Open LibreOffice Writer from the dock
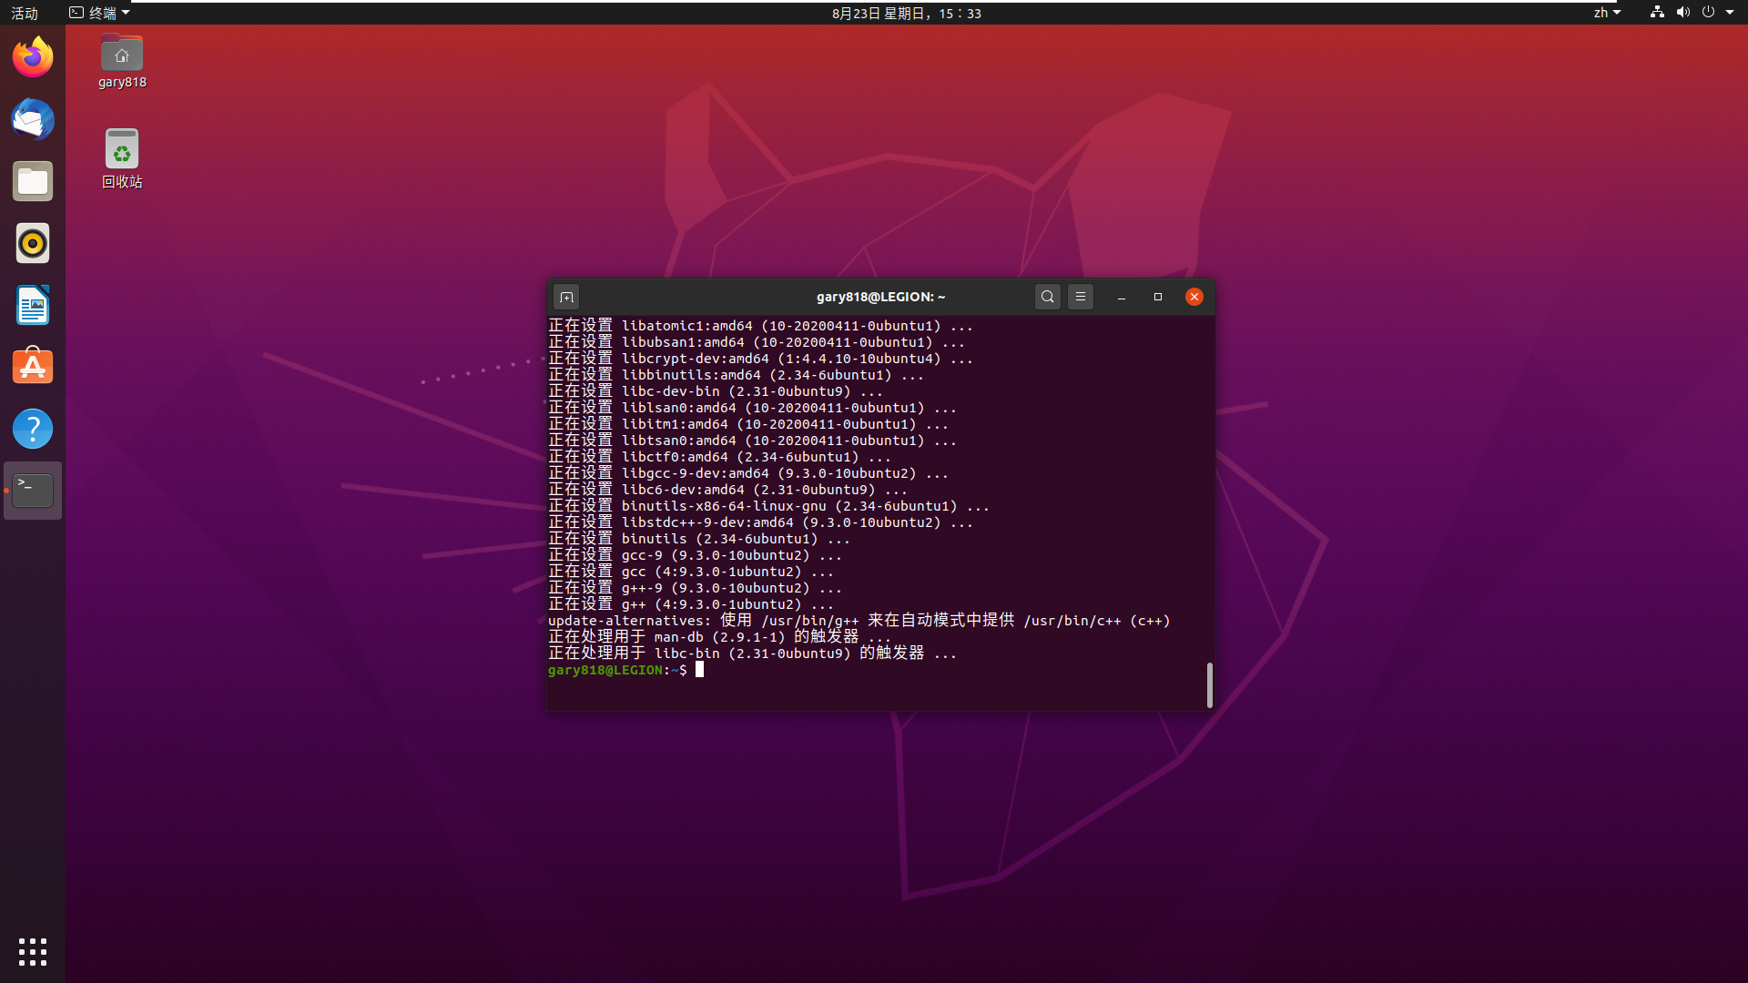The height and width of the screenshot is (983, 1748). click(33, 305)
